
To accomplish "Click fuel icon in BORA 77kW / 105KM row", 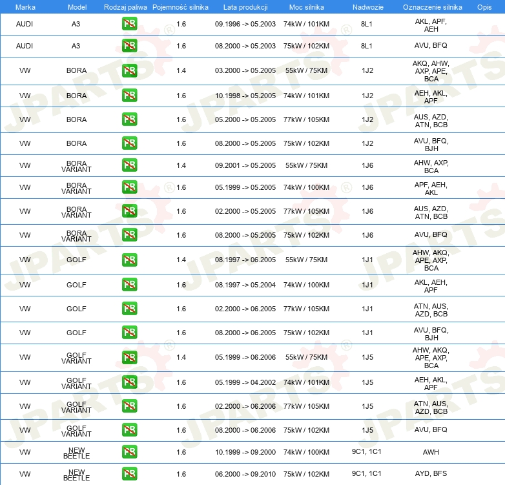I will (129, 119).
